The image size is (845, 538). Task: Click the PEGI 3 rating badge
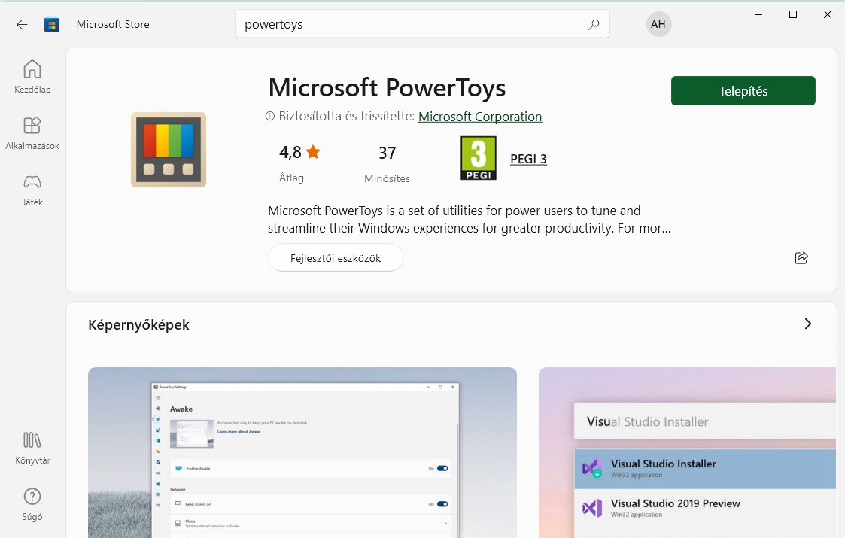(x=479, y=159)
